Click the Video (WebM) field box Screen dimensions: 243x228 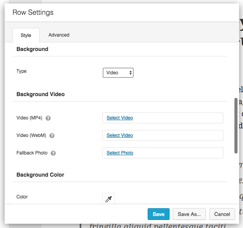click(x=163, y=135)
